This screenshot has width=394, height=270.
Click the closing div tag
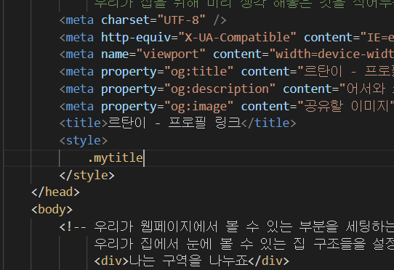point(269,261)
